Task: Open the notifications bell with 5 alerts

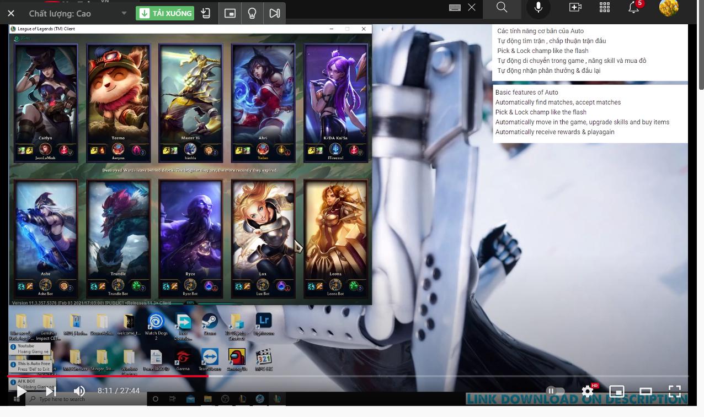Action: click(634, 7)
